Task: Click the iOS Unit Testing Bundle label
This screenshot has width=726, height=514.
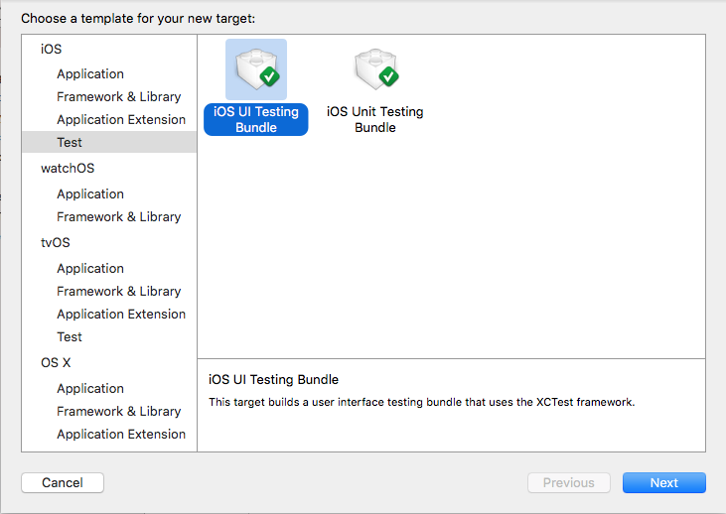Action: [x=375, y=119]
